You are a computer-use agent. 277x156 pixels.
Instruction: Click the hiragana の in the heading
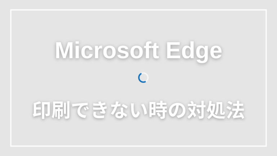[x=177, y=111]
